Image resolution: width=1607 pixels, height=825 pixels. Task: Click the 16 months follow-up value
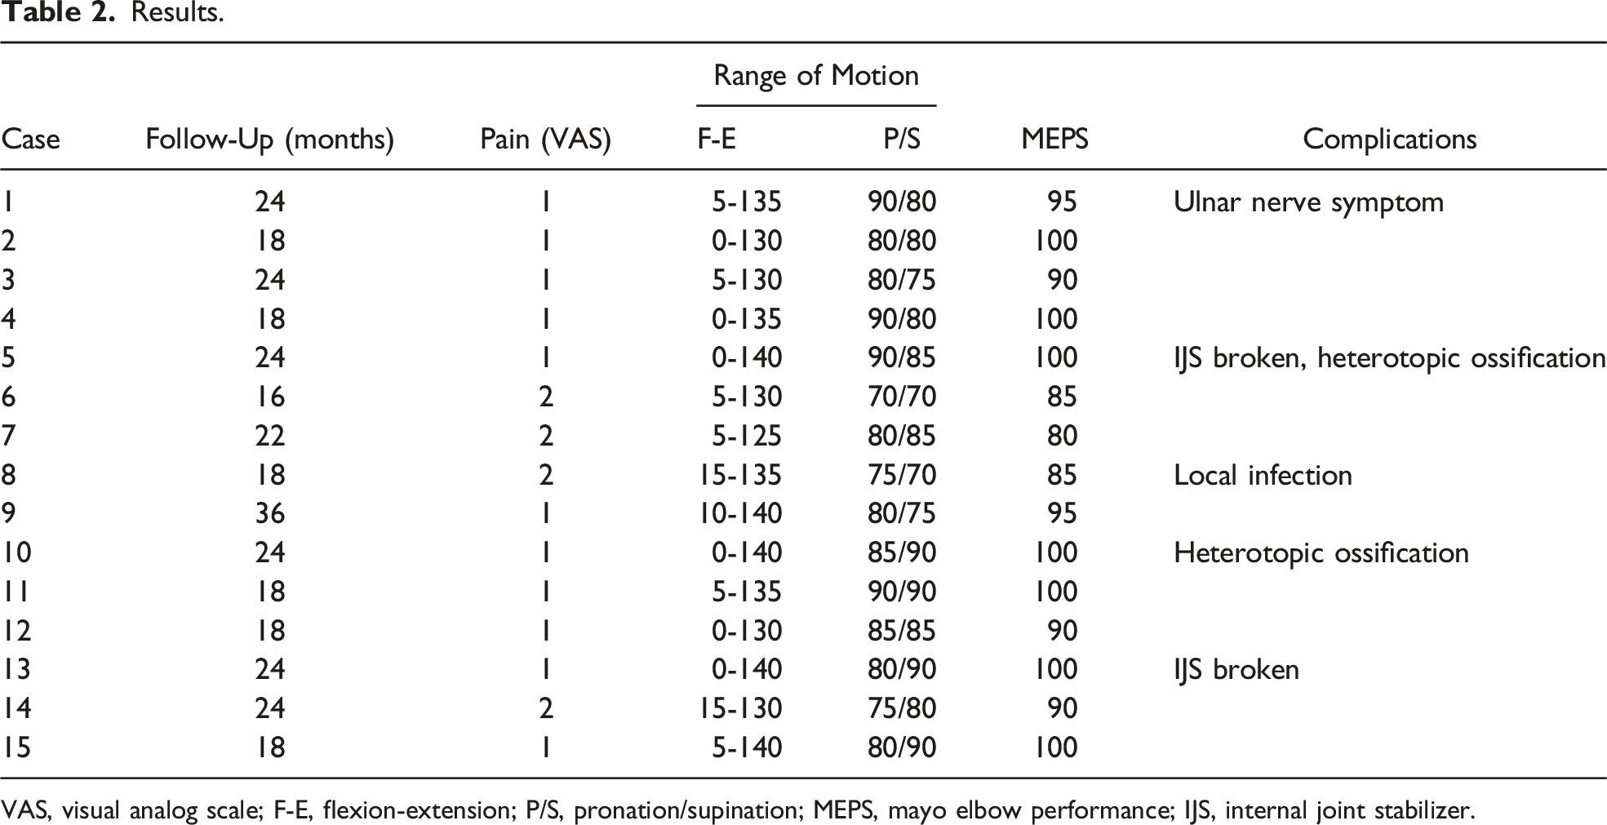(269, 397)
